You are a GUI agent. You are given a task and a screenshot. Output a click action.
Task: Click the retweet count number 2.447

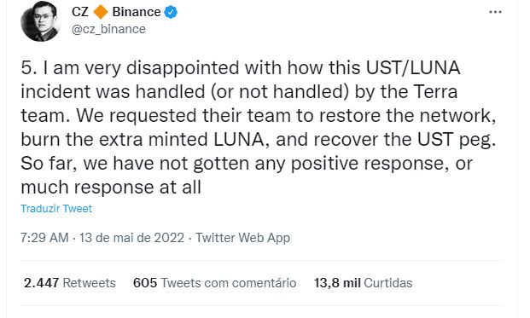pos(41,283)
